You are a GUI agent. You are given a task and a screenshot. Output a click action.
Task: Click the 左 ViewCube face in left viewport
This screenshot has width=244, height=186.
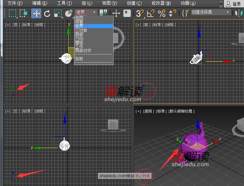113,124
